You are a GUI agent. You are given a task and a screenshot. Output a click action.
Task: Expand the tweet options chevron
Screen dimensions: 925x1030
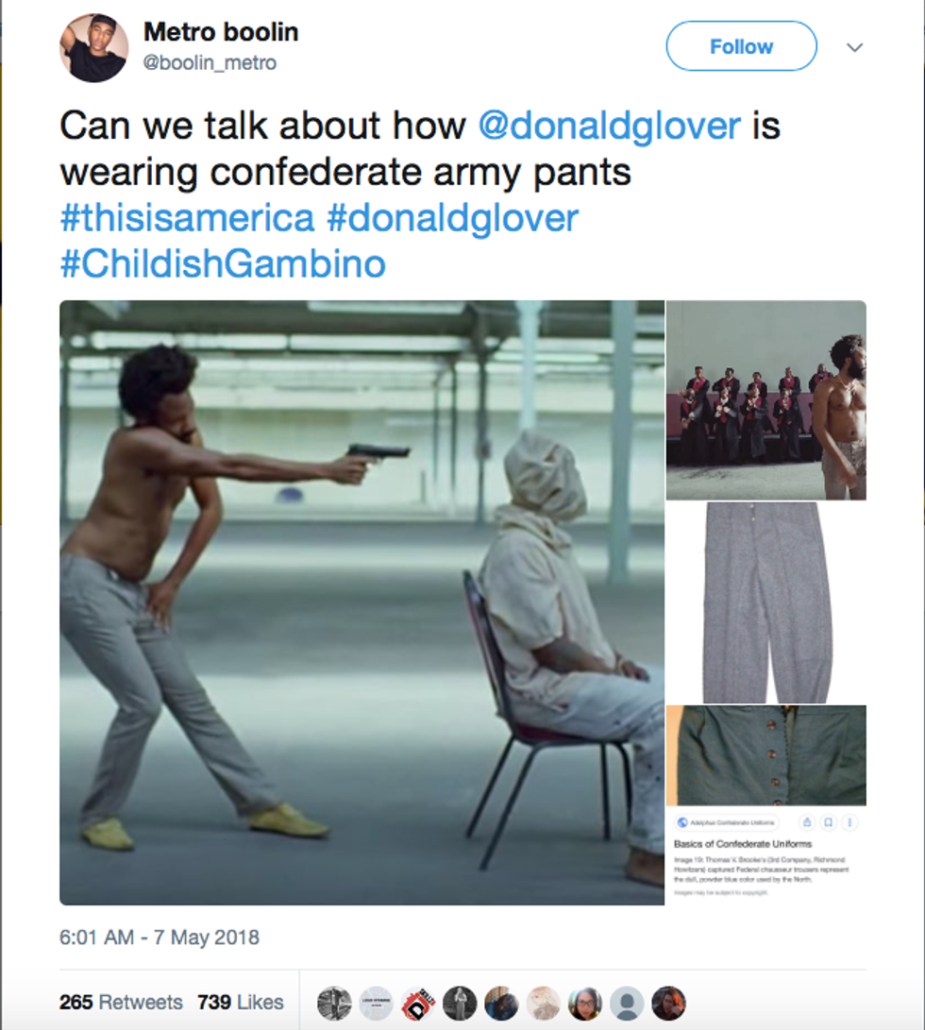(x=854, y=47)
